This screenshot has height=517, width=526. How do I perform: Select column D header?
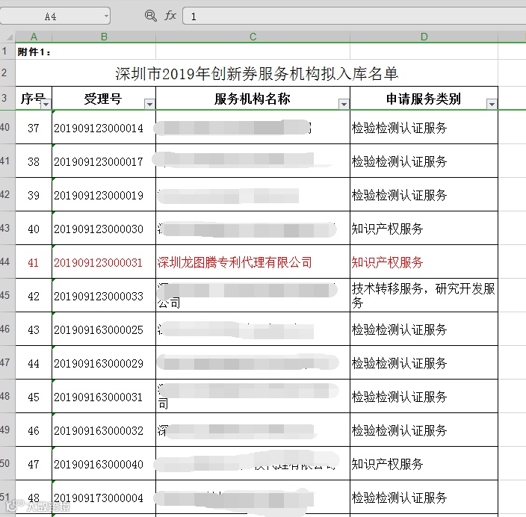[x=424, y=37]
